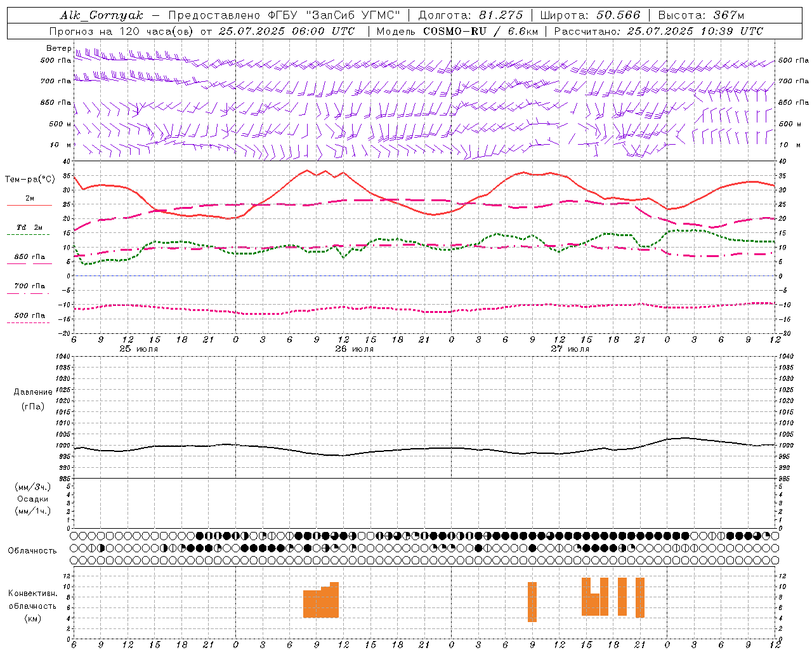Click the Осадки panel label
Image resolution: width=812 pixels, height=650 pixels.
point(33,499)
